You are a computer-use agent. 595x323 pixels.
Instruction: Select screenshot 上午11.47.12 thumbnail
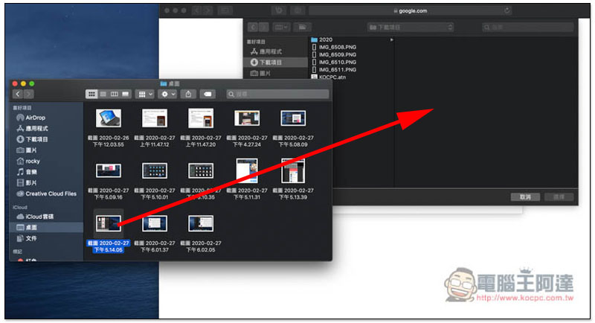tap(155, 118)
